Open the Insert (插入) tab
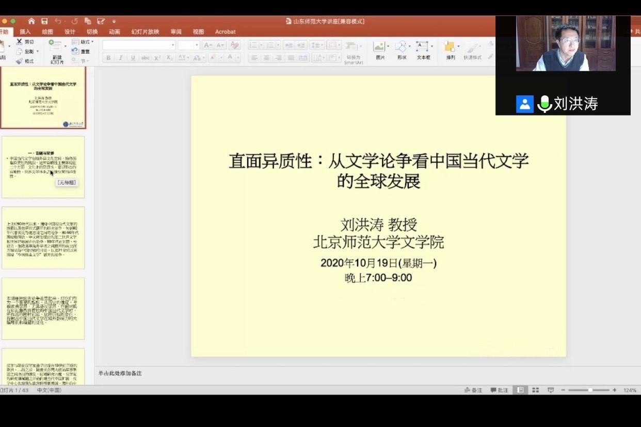 point(25,32)
